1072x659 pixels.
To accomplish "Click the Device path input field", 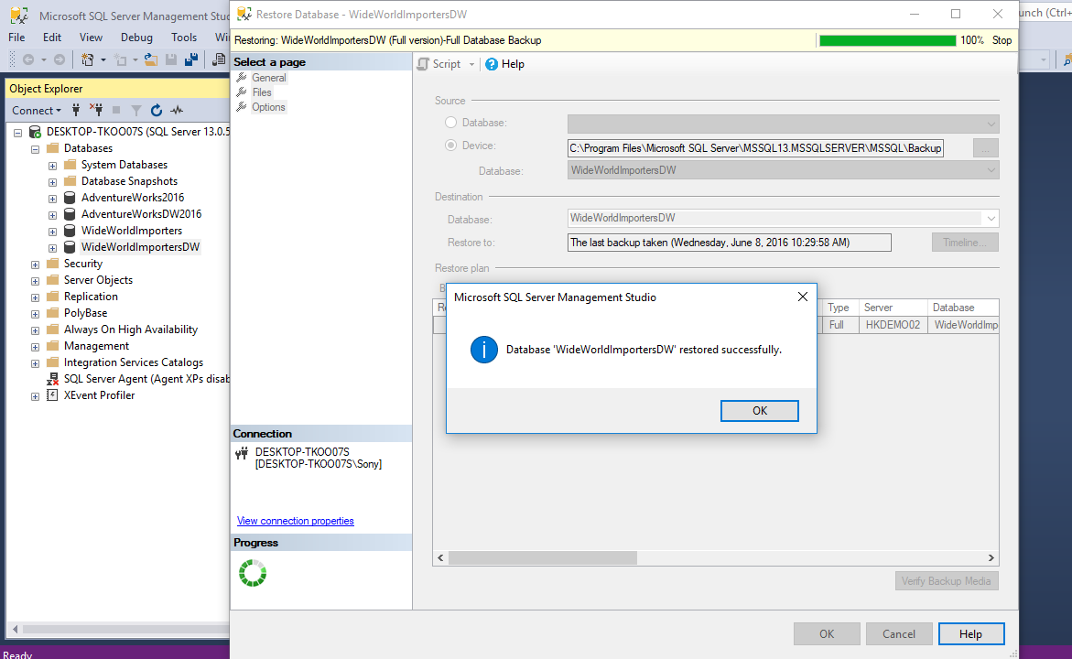I will click(755, 148).
